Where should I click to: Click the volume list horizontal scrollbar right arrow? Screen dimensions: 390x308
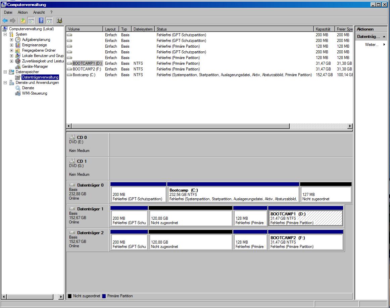click(x=350, y=126)
